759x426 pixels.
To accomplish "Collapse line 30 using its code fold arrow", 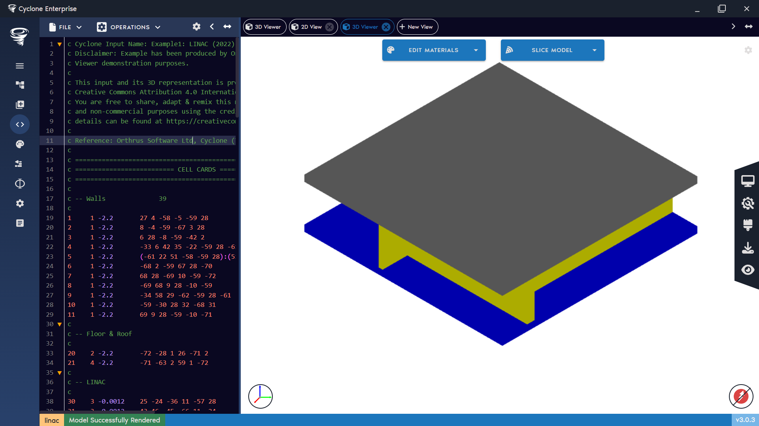I will click(59, 324).
